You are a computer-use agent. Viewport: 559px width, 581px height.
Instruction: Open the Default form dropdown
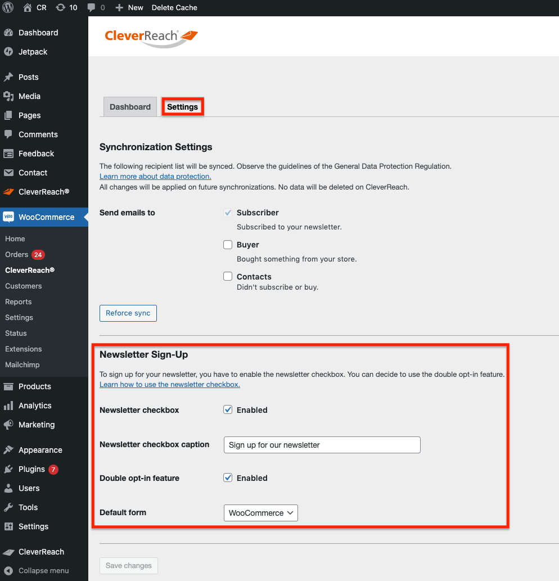click(261, 513)
